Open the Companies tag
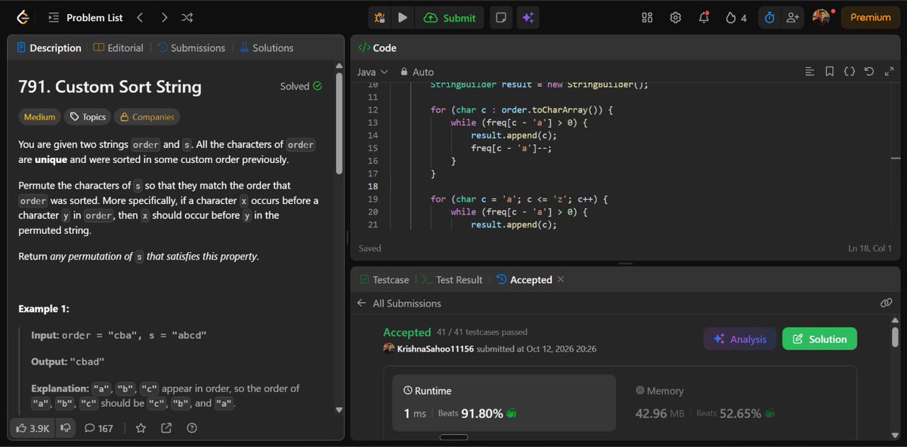The height and width of the screenshot is (447, 907). coord(147,117)
